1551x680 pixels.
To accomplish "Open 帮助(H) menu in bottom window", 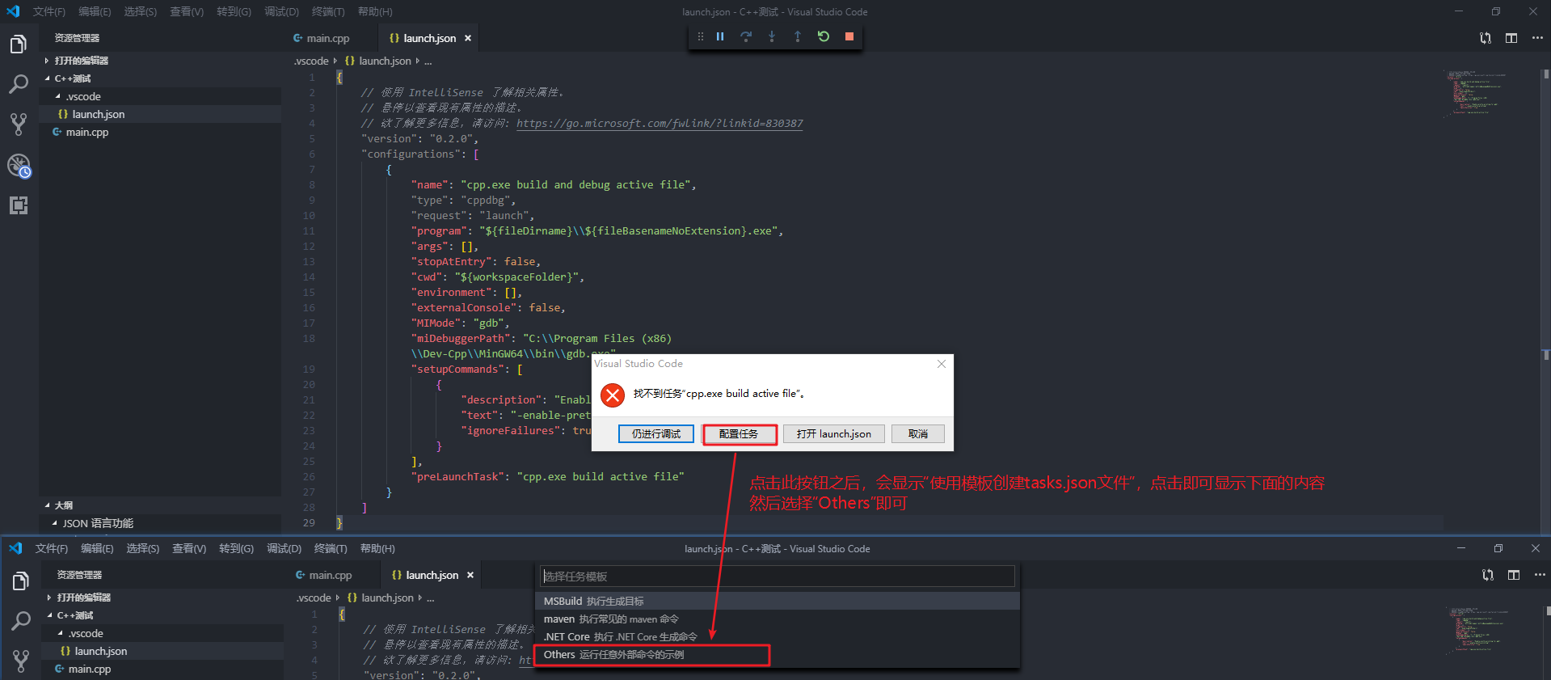I will pos(377,548).
